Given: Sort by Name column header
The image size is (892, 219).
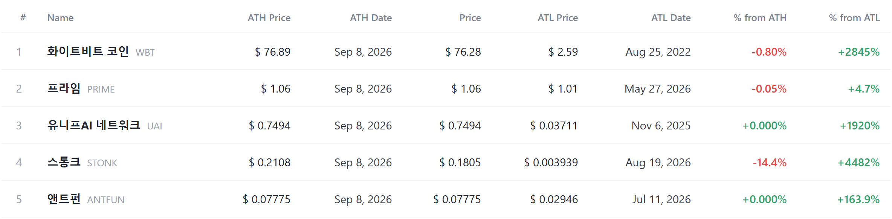Looking at the screenshot, I should 60,18.
